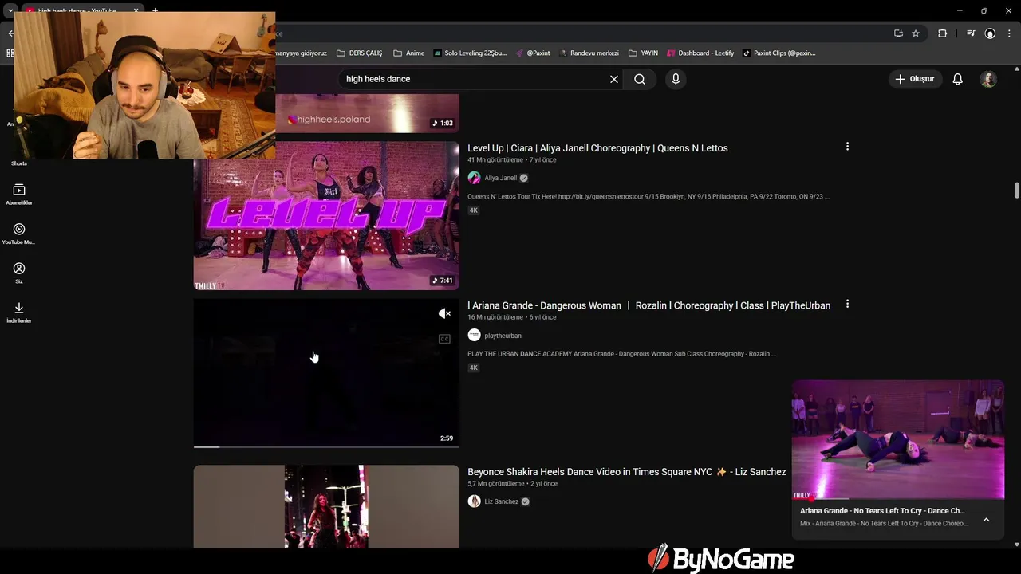Open the Dashboard - Leetify bookmark
This screenshot has height=574, width=1021.
[x=700, y=53]
